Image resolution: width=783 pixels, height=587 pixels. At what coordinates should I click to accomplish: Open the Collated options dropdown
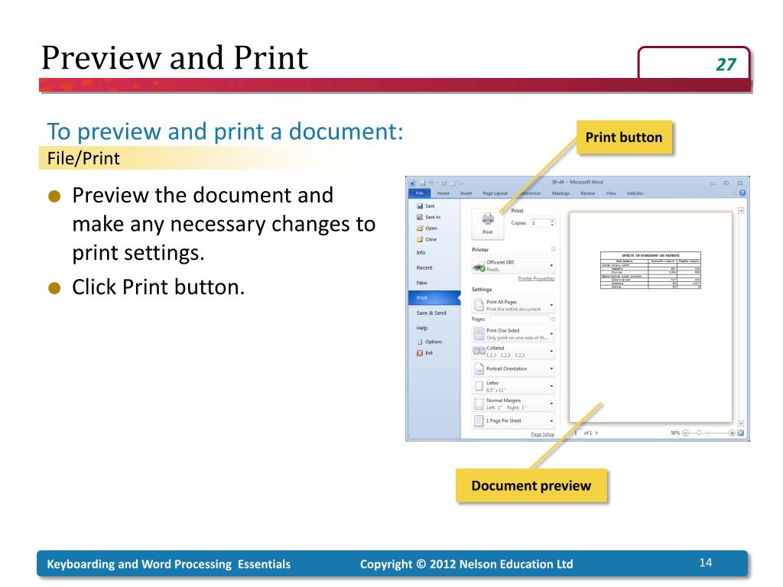[513, 352]
